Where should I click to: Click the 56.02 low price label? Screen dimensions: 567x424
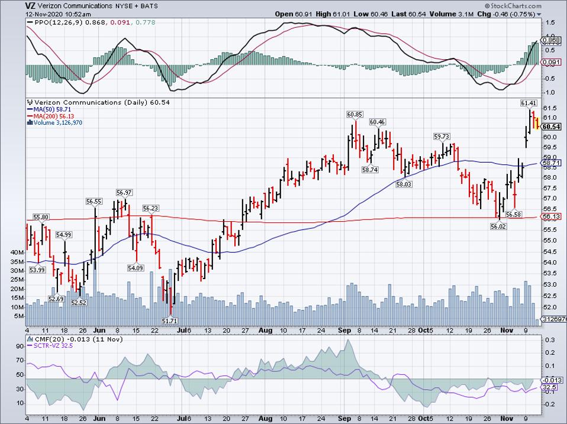[498, 226]
